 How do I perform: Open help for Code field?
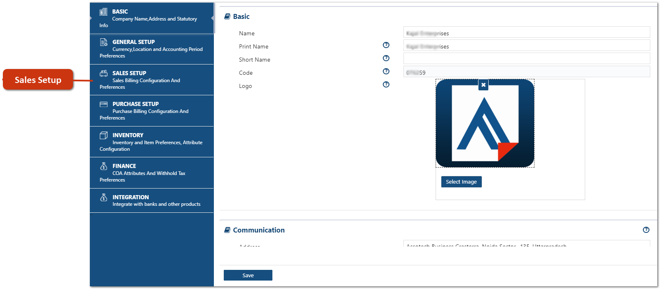click(386, 71)
